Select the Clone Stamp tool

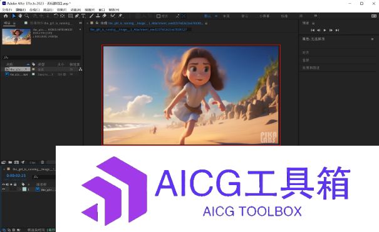tap(98, 16)
